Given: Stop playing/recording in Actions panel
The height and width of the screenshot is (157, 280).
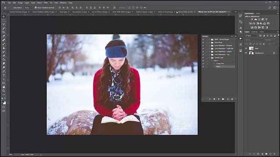Looking at the screenshot, I should 210,99.
